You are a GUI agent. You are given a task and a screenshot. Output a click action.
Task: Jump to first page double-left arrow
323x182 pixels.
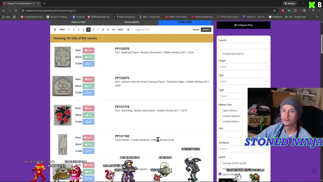click(x=55, y=30)
